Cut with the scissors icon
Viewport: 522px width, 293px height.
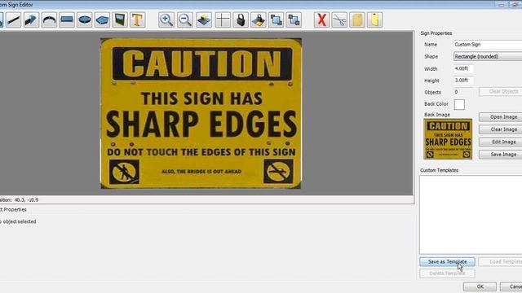(339, 20)
